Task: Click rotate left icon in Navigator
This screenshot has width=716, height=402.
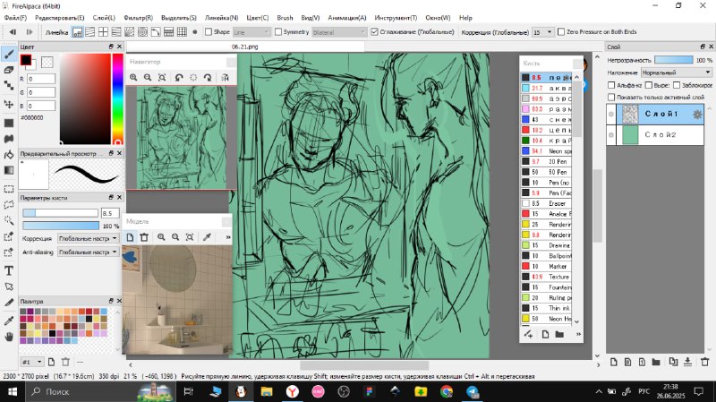Action: pyautogui.click(x=179, y=78)
